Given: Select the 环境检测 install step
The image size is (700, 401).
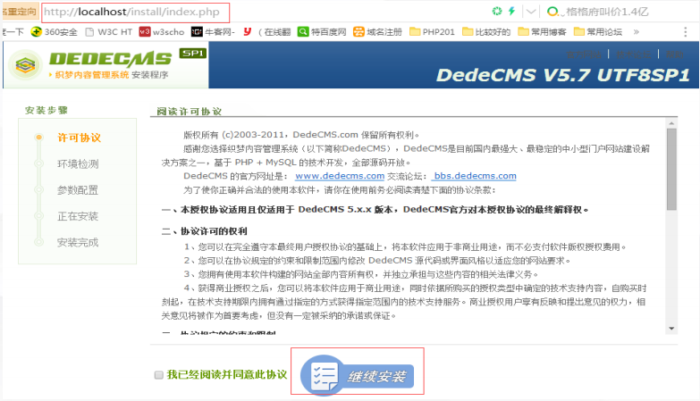Looking at the screenshot, I should coord(78,163).
